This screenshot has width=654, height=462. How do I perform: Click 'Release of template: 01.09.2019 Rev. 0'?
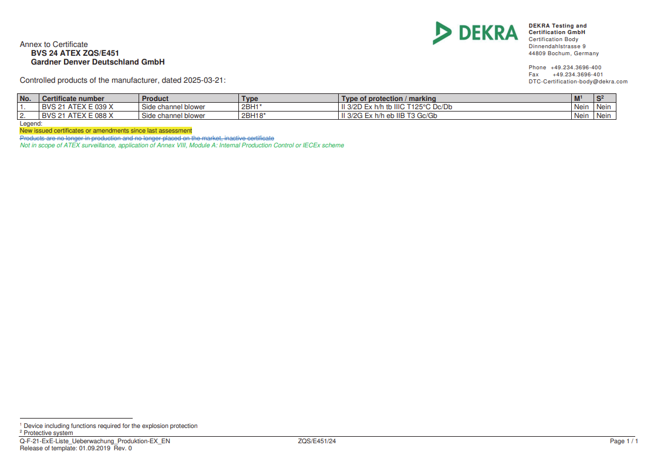(x=76, y=448)
